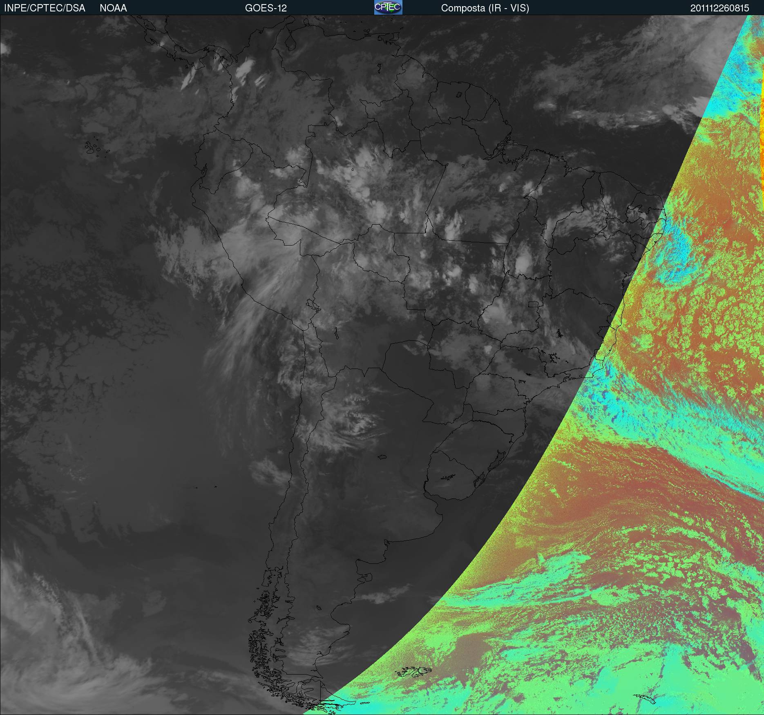Click the NOAA label in the header
The image size is (764, 715).
point(113,8)
